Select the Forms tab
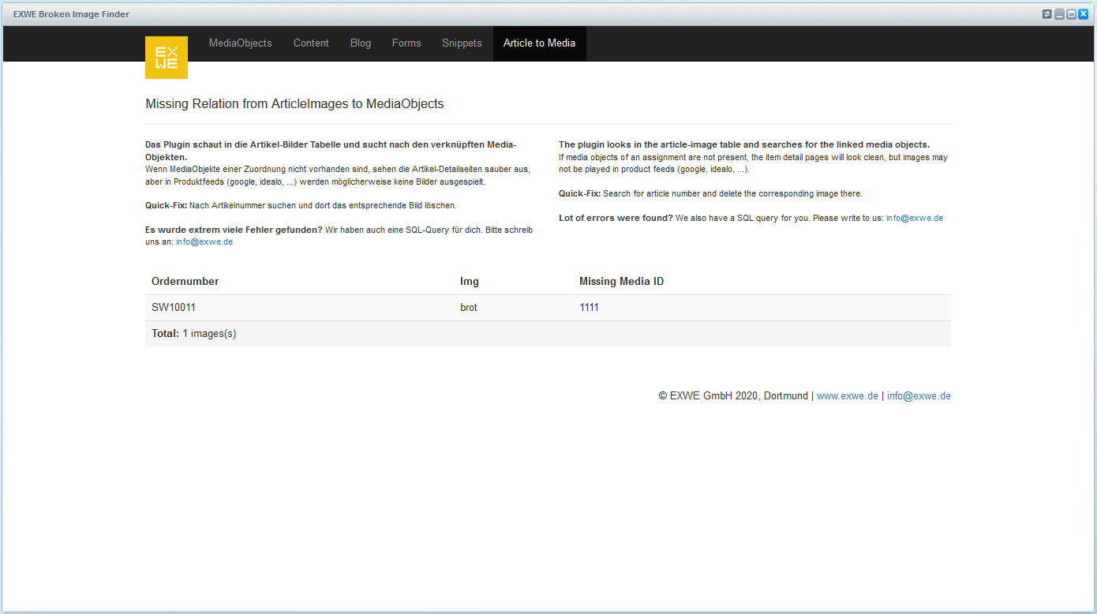Image resolution: width=1097 pixels, height=614 pixels. coord(406,43)
